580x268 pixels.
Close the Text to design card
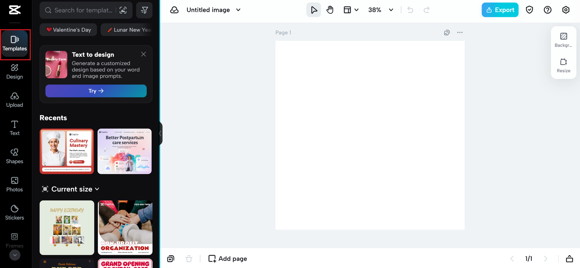(143, 54)
